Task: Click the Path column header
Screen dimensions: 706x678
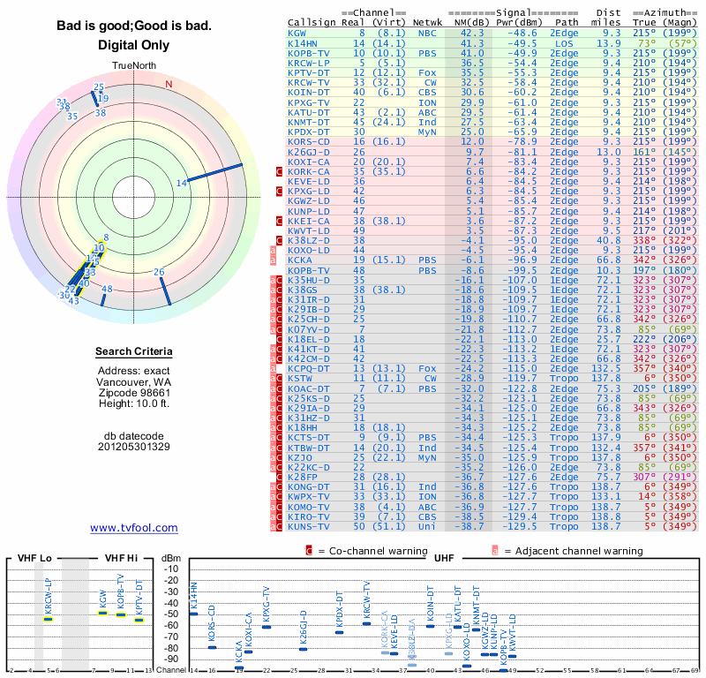Action: tap(567, 23)
